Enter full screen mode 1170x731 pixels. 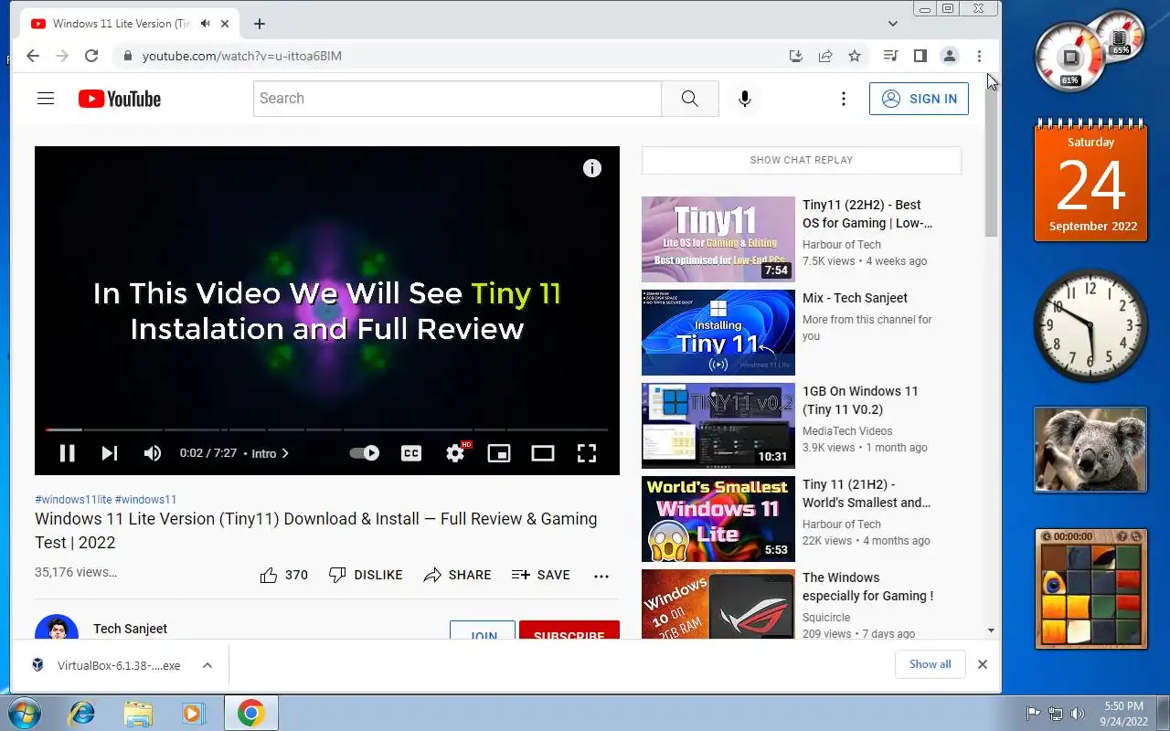(x=587, y=453)
